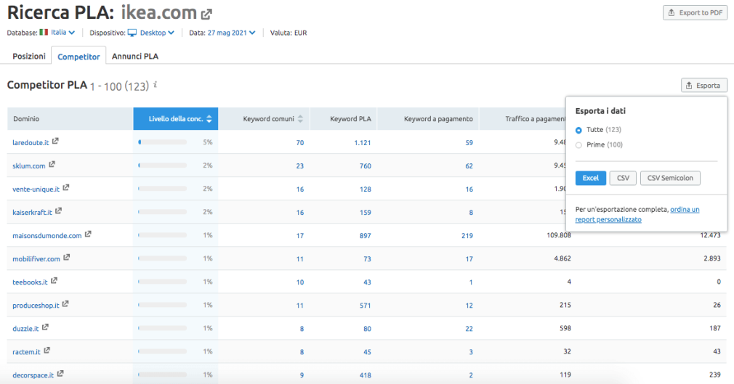Click external link icon beside sklum.com
The width and height of the screenshot is (734, 384).
(52, 165)
